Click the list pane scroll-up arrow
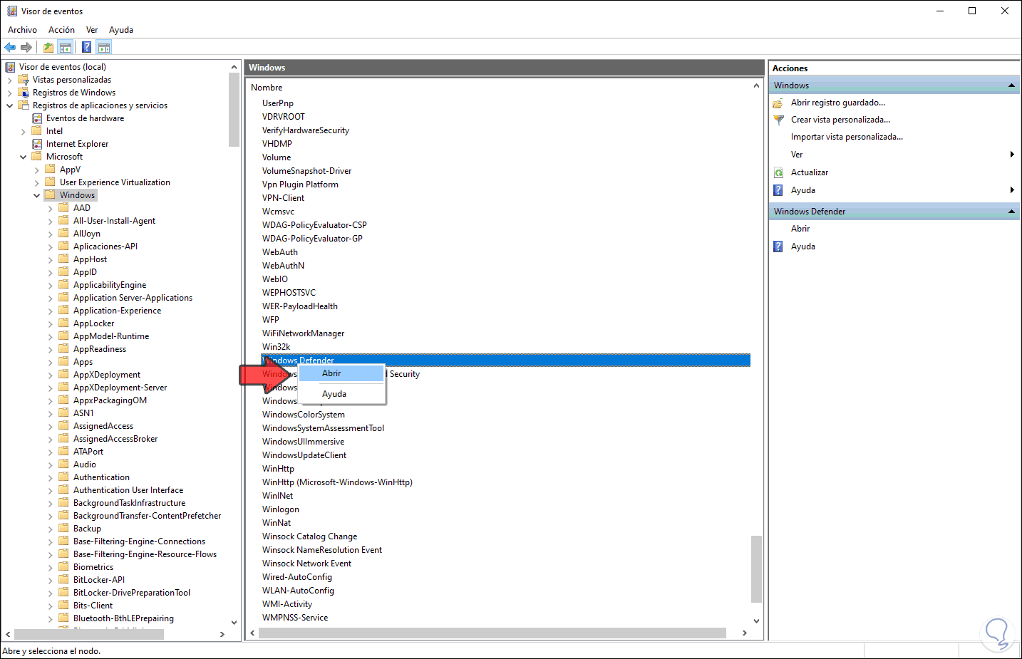The width and height of the screenshot is (1022, 659). coord(757,85)
